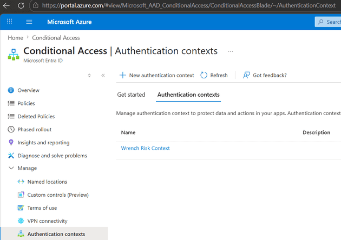Collapse the sidebar with double chevron
The width and height of the screenshot is (341, 240).
(x=103, y=75)
